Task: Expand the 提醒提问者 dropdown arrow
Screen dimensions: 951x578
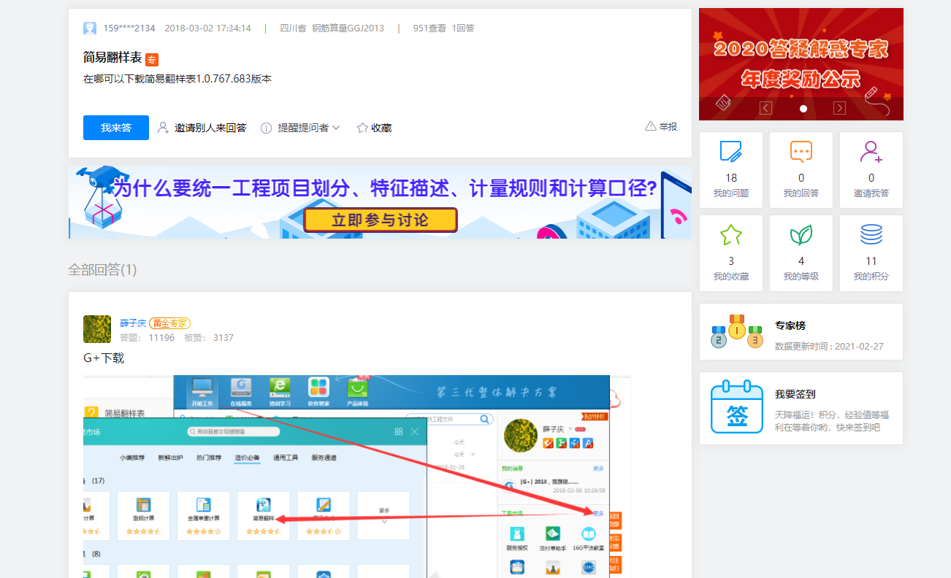Action: [336, 128]
